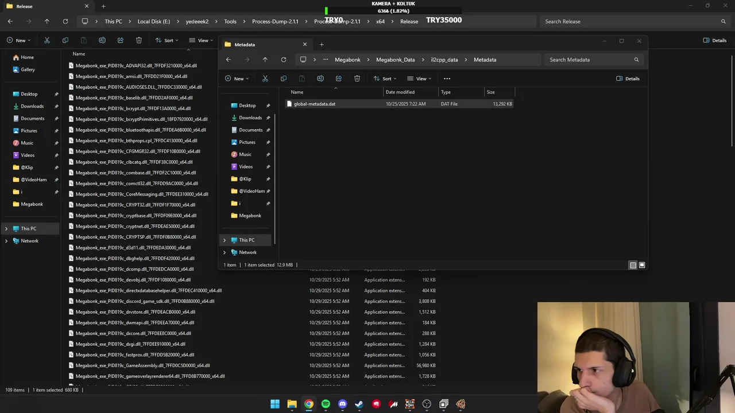
Task: Open Steam from taskbar
Action: pos(359,404)
